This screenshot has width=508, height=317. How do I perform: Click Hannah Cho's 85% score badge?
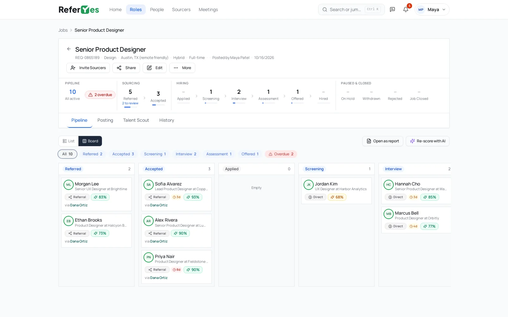(430, 197)
